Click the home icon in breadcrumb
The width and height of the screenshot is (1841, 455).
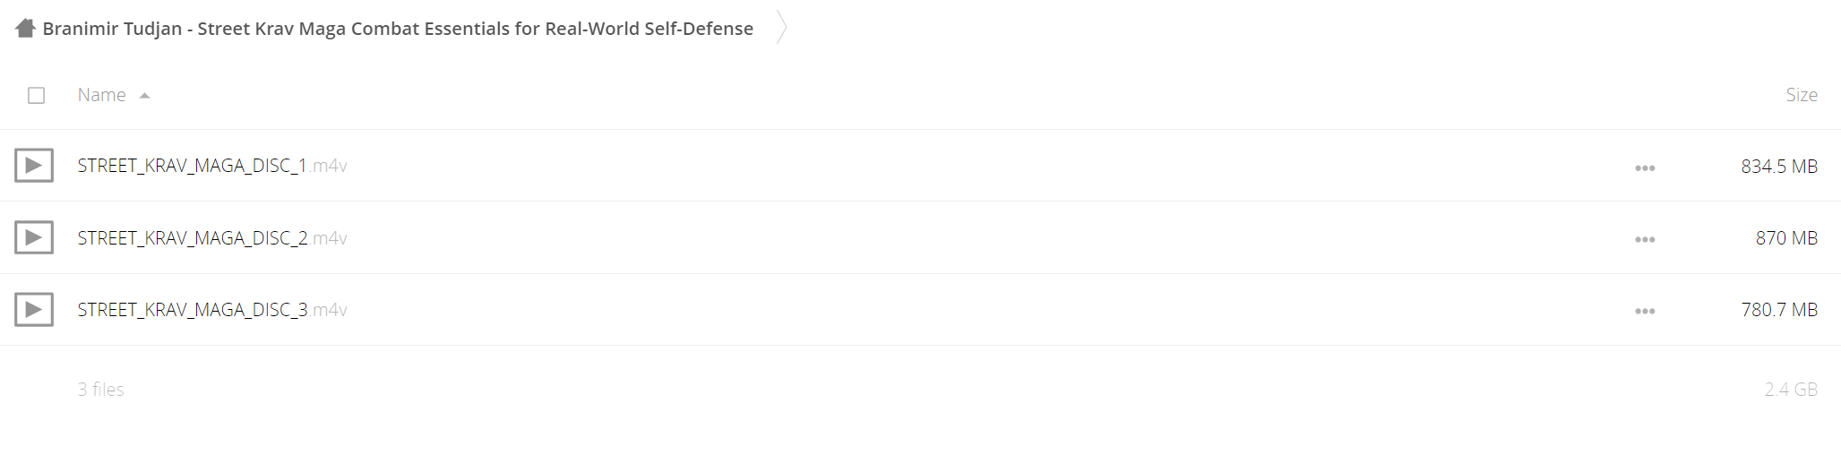coord(25,28)
